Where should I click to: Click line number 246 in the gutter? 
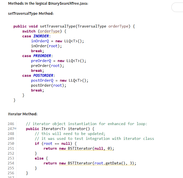pos(11,124)
